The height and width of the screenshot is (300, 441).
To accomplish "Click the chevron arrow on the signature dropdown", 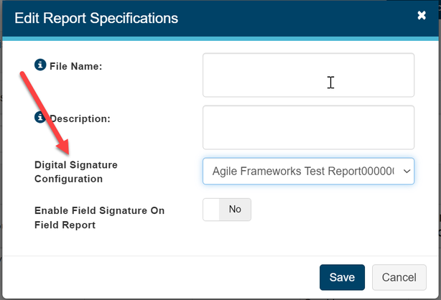I will pos(407,172).
